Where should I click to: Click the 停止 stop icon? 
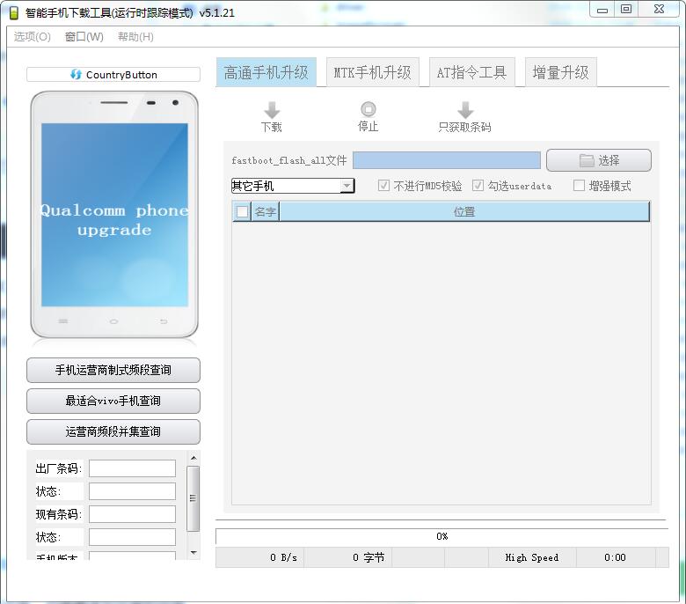(x=368, y=109)
